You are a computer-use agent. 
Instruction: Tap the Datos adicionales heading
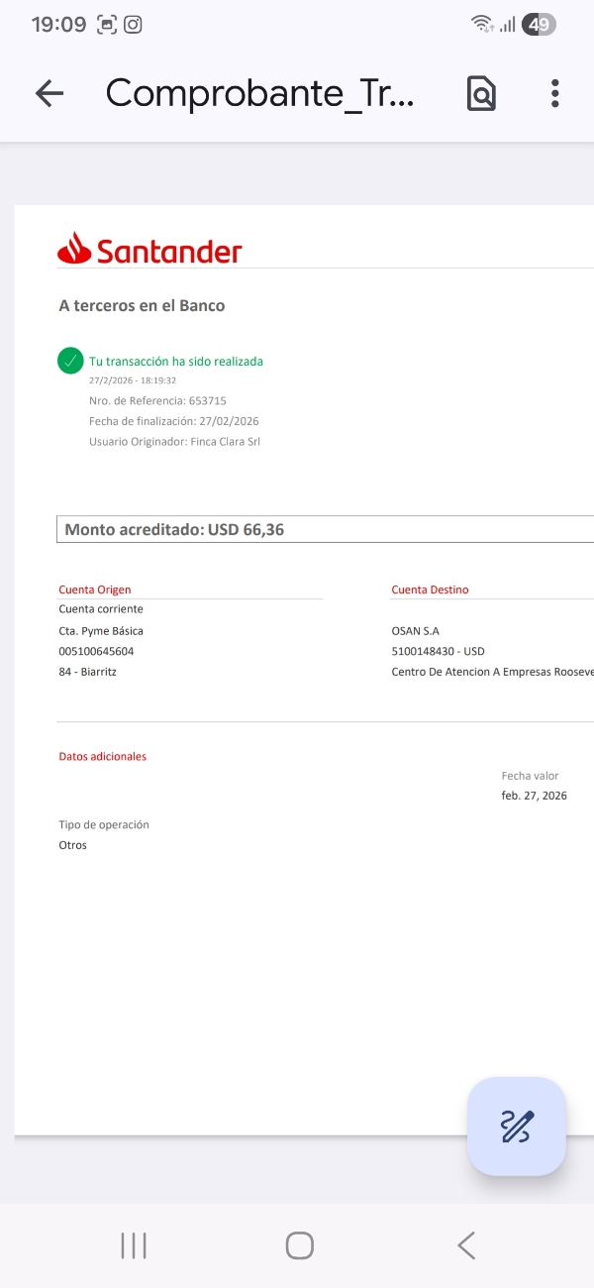(103, 756)
